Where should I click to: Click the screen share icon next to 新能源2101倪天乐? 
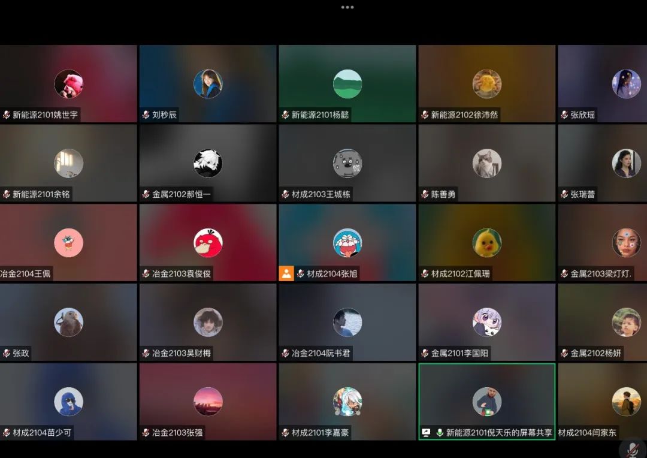click(426, 432)
